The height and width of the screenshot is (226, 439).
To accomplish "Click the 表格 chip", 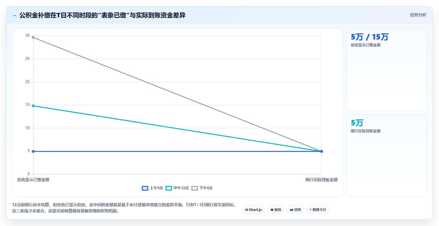I will [x=276, y=210].
